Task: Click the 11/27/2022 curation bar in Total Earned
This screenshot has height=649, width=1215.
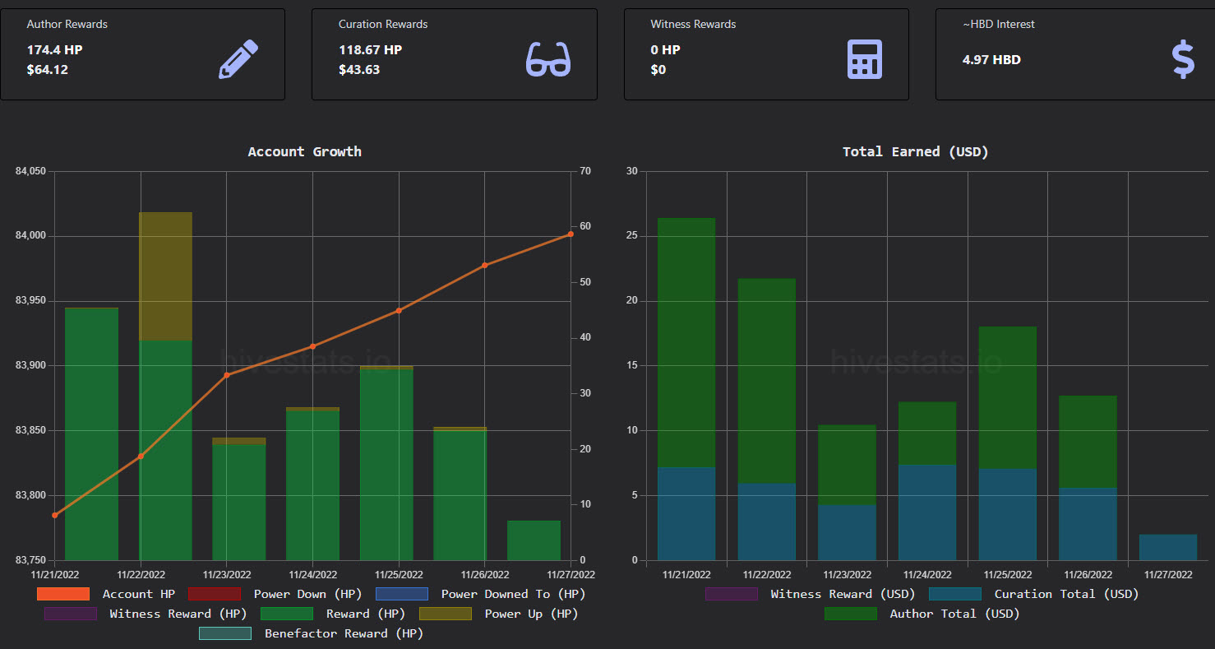Action: (1168, 547)
